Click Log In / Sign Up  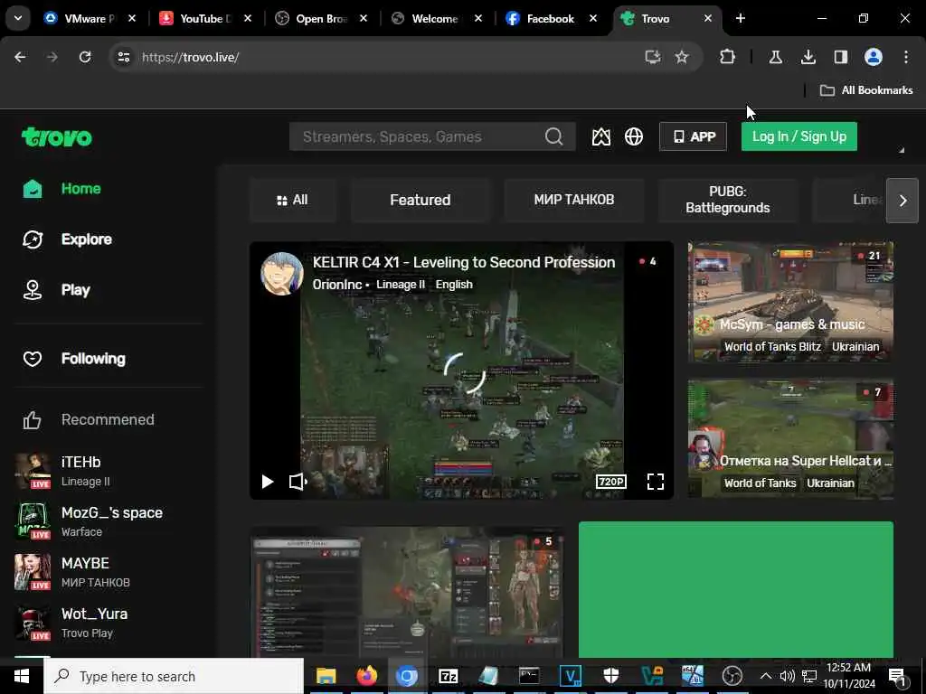(799, 136)
